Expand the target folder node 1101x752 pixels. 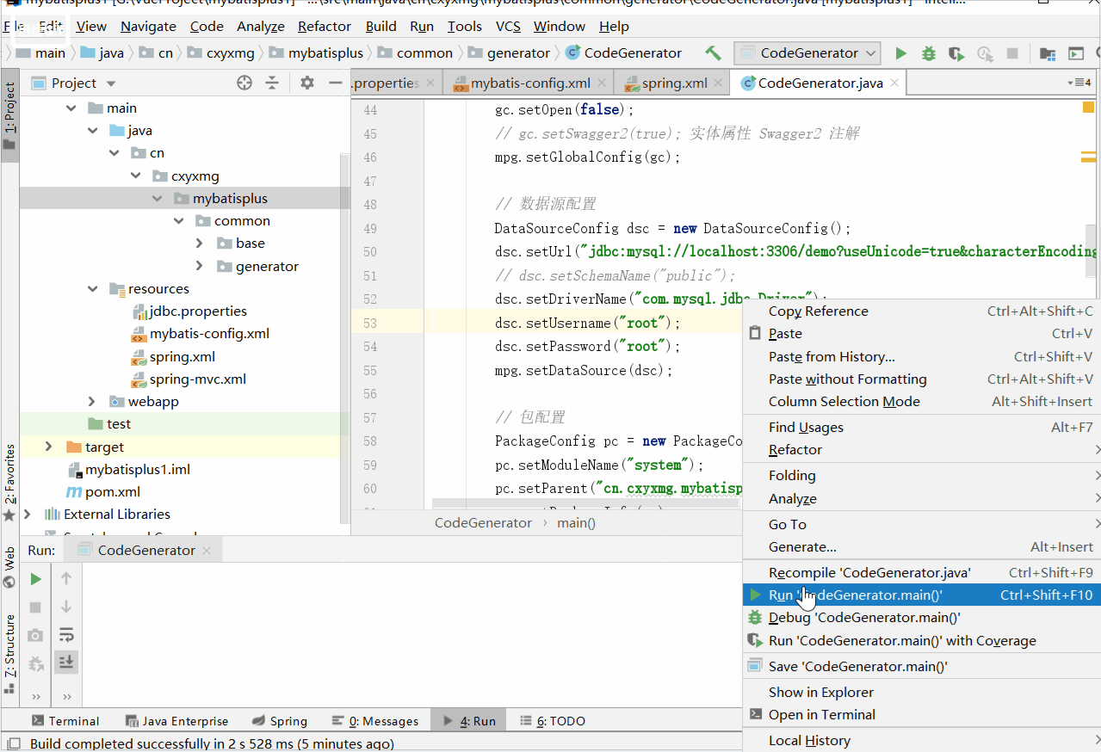(49, 447)
